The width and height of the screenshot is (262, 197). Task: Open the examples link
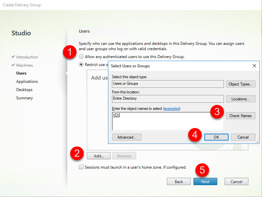pos(173,109)
